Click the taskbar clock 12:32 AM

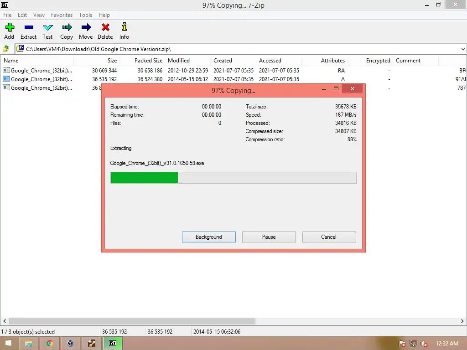click(447, 344)
